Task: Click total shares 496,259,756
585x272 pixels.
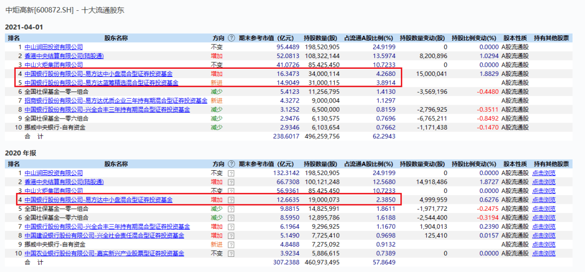Action: point(322,137)
